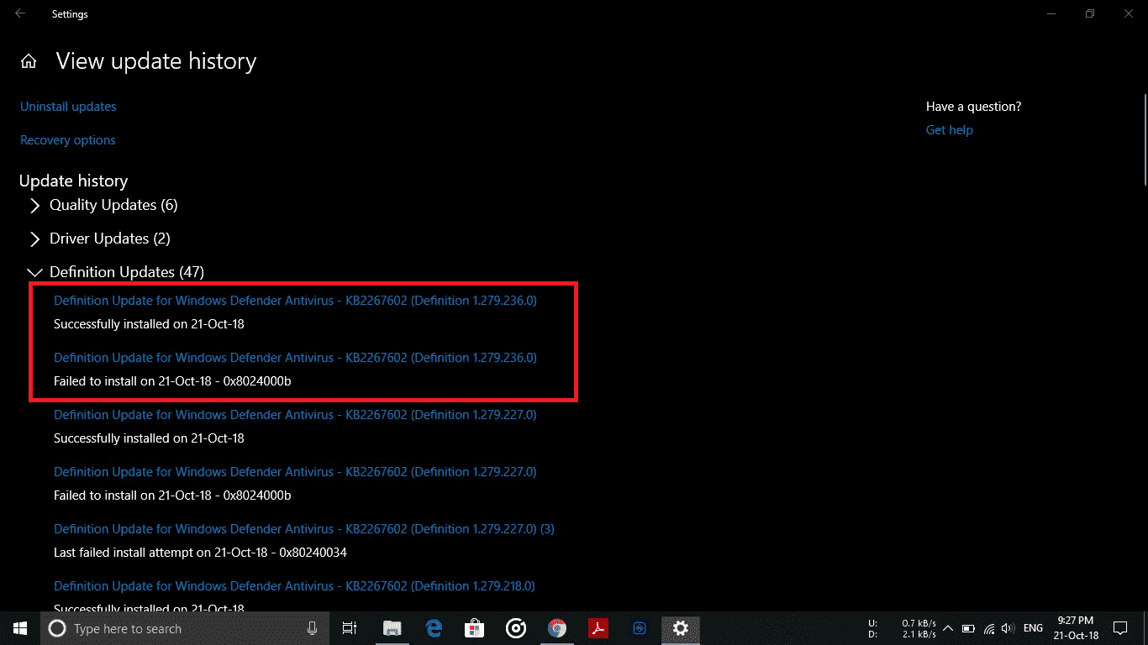Open Adobe Acrobat Reader from the taskbar

pyautogui.click(x=598, y=628)
